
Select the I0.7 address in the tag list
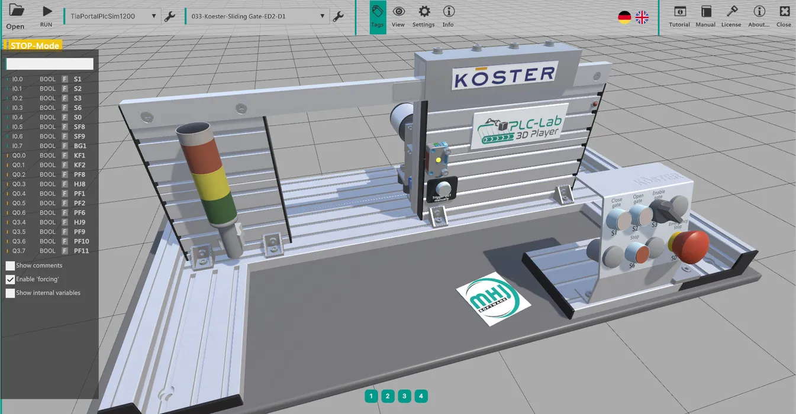pos(18,146)
